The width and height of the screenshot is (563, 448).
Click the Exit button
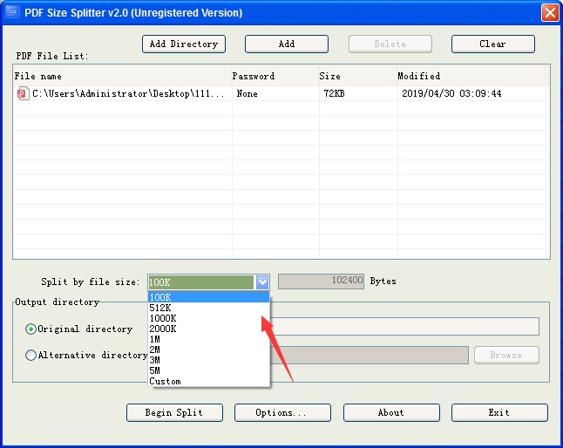pyautogui.click(x=499, y=412)
